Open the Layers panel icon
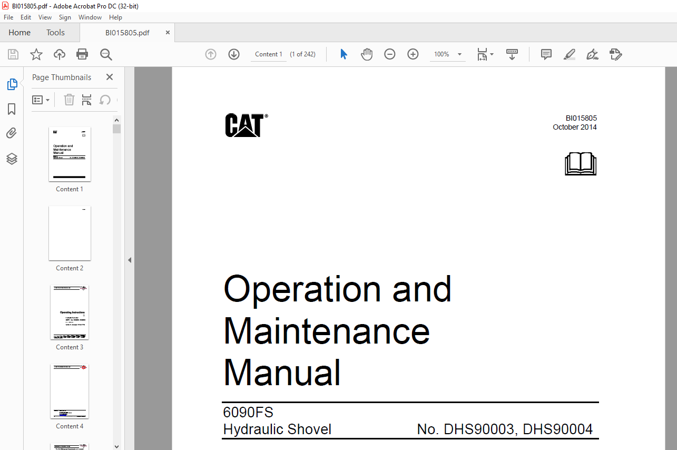677x450 pixels. 12,159
